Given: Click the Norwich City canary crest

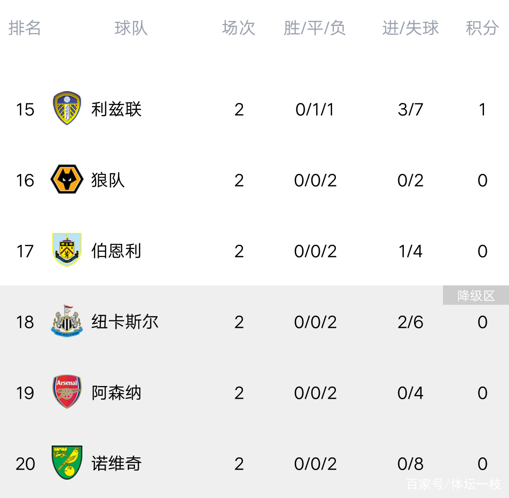Looking at the screenshot, I should tap(67, 463).
